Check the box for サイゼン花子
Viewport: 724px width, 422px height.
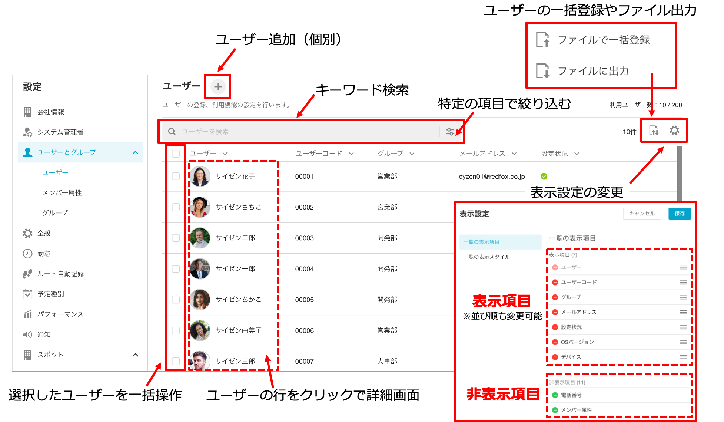pos(176,177)
